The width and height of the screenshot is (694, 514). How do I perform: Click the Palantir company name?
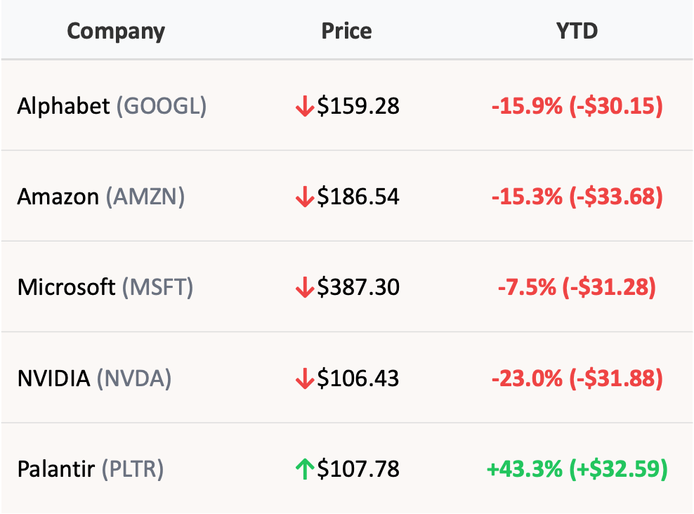56,469
